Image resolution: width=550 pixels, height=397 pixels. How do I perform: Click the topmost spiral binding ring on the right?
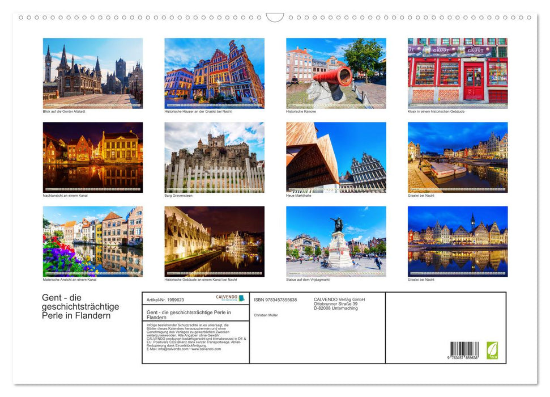tap(531, 18)
